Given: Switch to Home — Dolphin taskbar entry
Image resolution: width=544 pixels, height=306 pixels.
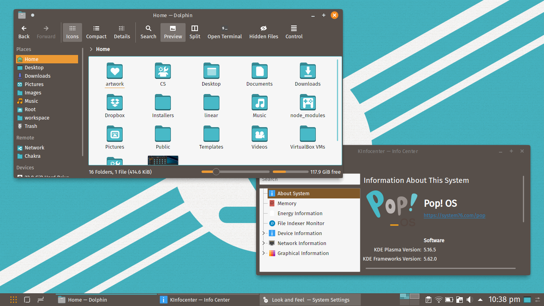Looking at the screenshot, I should (106, 300).
